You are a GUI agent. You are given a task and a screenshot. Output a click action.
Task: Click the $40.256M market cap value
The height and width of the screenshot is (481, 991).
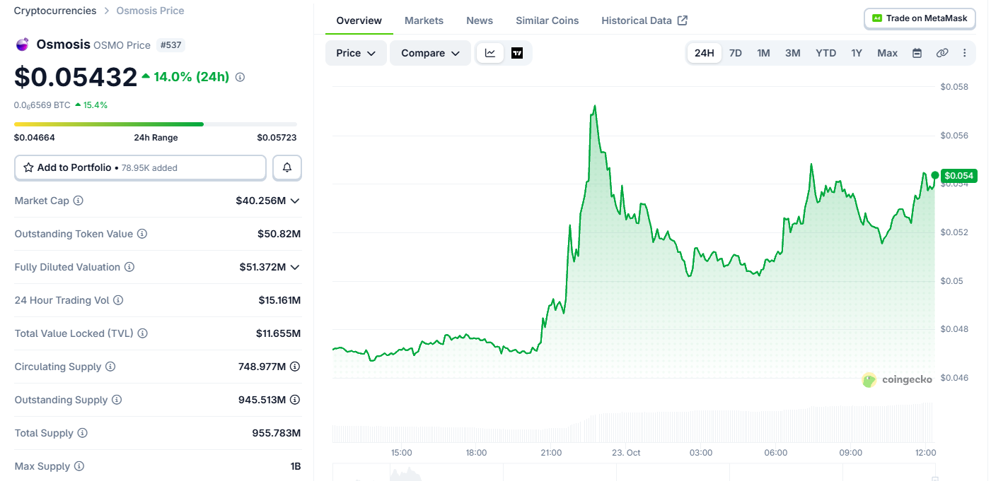coord(260,201)
